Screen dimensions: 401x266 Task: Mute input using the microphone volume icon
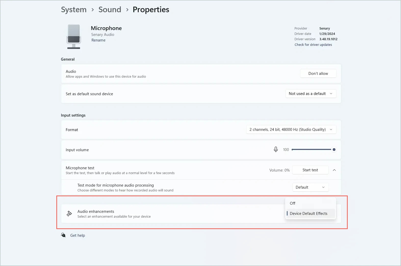tap(276, 149)
